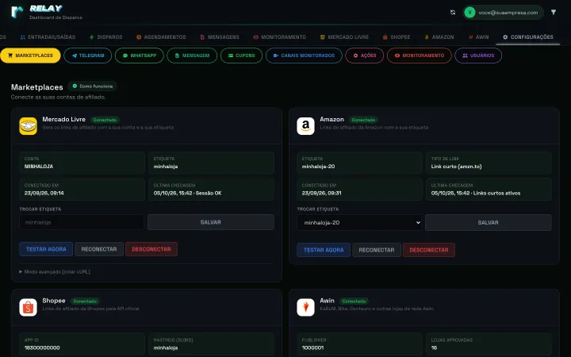
Task: Open the Mensagem settings pill
Action: tap(192, 56)
